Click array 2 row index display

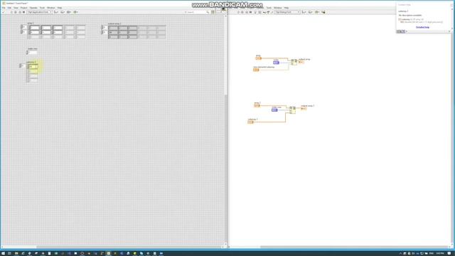pos(25,27)
